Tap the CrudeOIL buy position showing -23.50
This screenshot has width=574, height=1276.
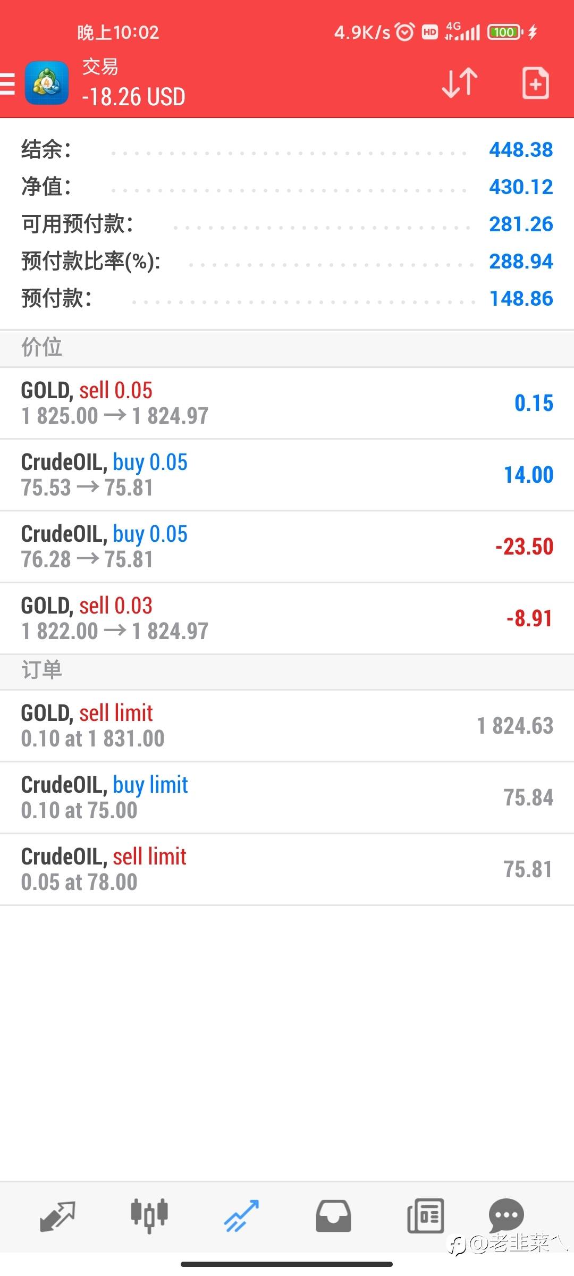click(x=287, y=547)
